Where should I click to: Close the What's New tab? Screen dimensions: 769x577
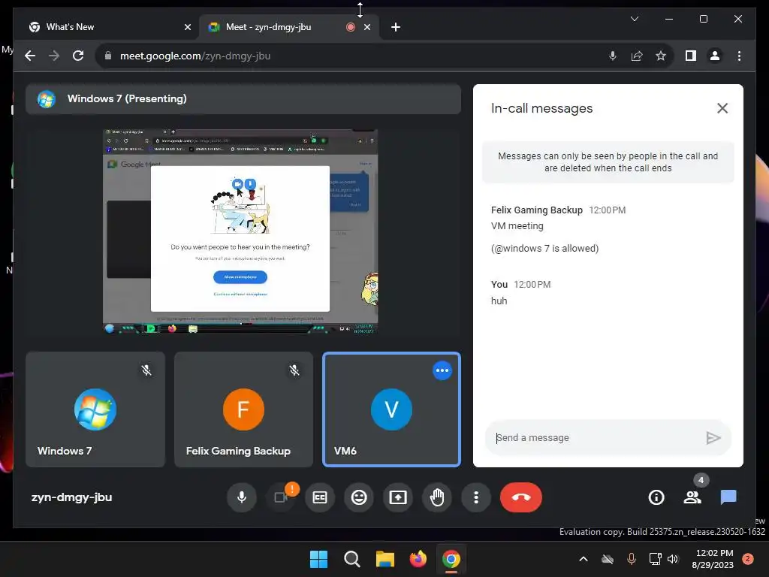coord(187,27)
